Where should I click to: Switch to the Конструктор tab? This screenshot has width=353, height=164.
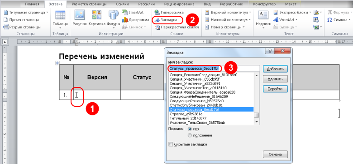(x=264, y=4)
